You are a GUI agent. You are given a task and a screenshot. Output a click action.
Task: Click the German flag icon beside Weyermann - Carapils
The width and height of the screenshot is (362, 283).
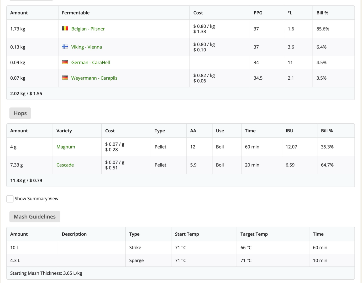[65, 78]
